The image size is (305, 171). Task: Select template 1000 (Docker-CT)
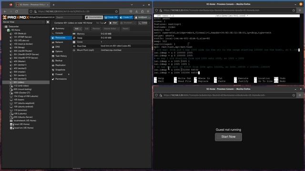click(22, 93)
